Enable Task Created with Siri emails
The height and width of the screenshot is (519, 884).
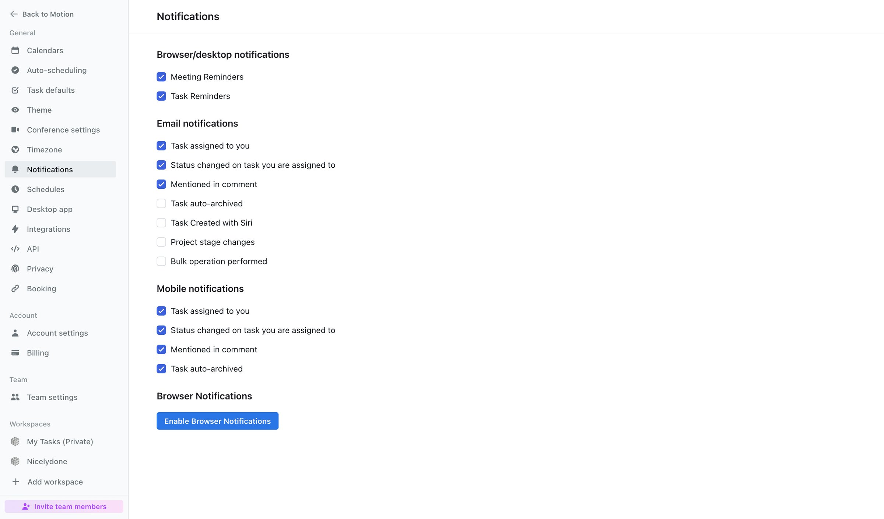161,223
